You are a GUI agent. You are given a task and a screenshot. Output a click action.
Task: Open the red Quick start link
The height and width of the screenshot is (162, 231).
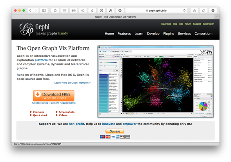[x=40, y=115]
